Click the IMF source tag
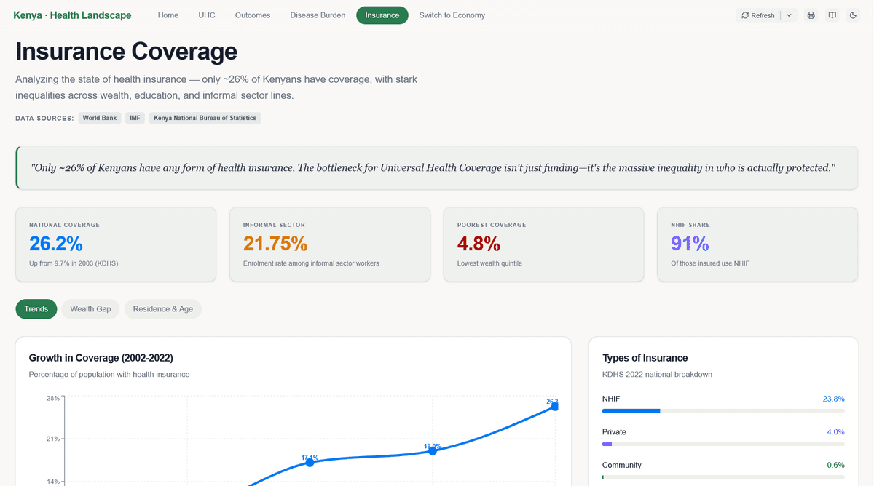The height and width of the screenshot is (486, 874). [135, 118]
